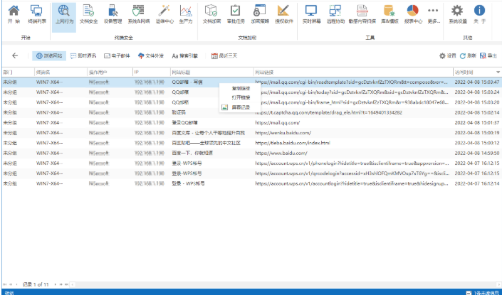
Task: Launch 实时屏幕 real-time screen monitor
Action: [310, 14]
